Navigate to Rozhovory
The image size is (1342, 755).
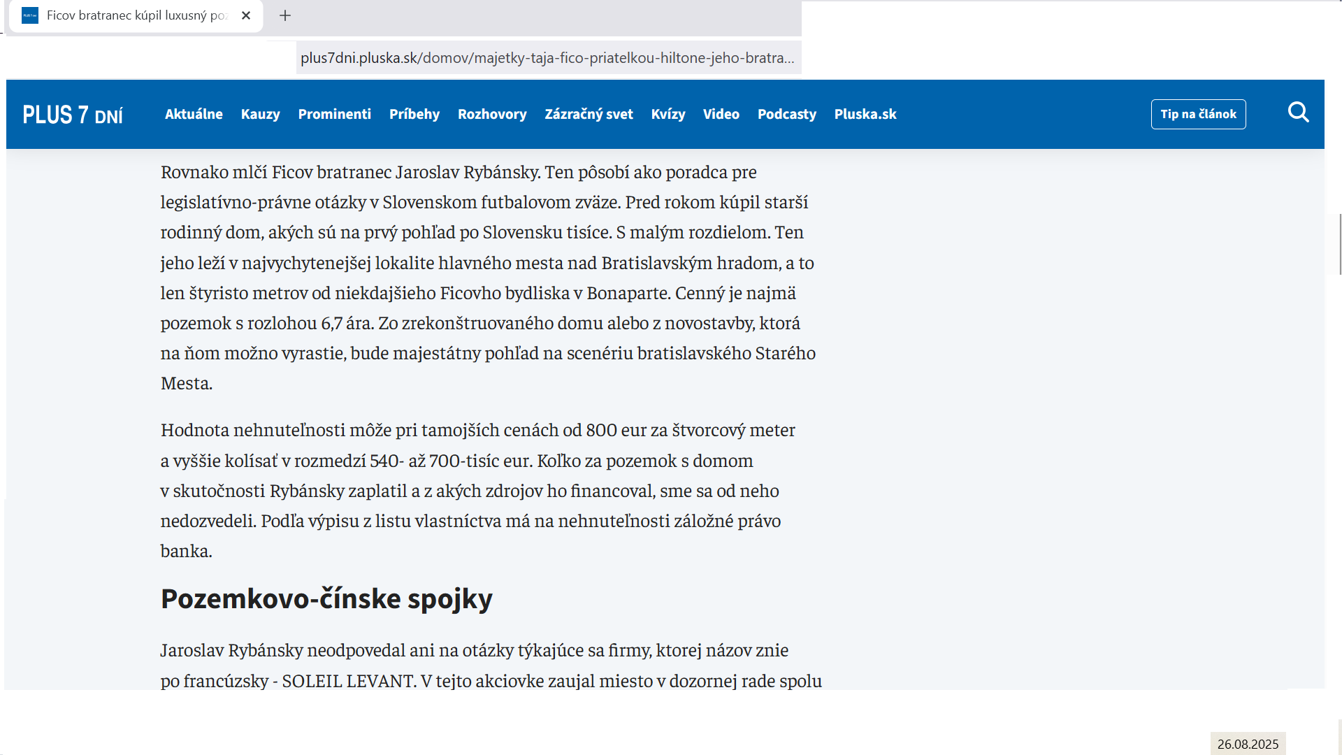[492, 114]
